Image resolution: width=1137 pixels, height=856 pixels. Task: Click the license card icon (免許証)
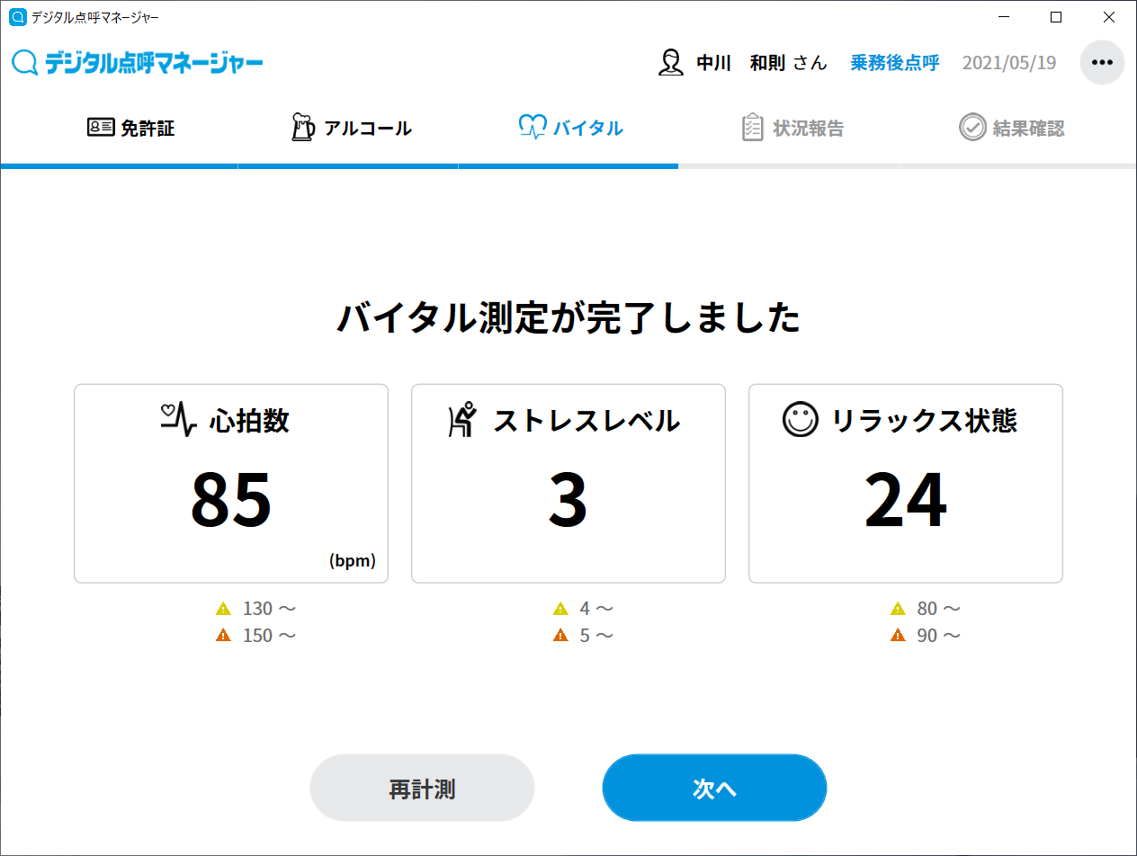click(100, 128)
